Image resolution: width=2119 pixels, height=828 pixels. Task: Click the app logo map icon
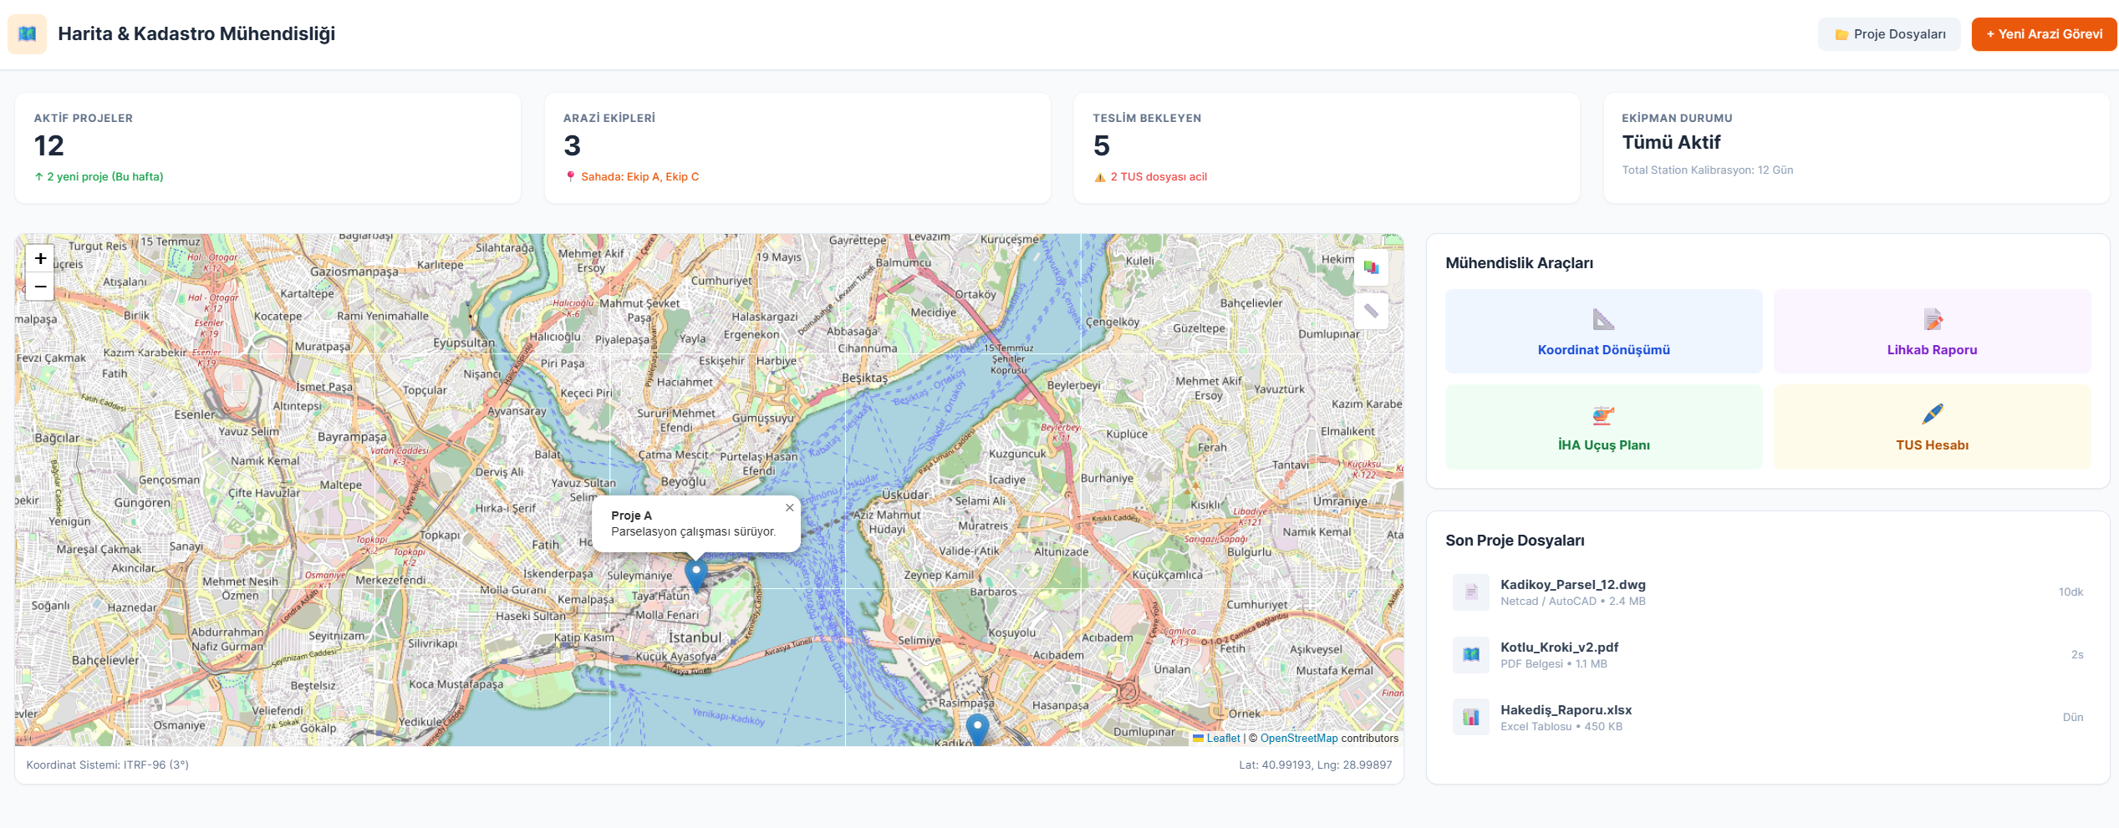pyautogui.click(x=28, y=34)
